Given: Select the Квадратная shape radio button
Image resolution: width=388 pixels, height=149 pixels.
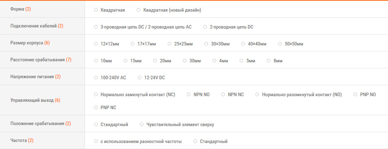Looking at the screenshot, I should pos(96,10).
